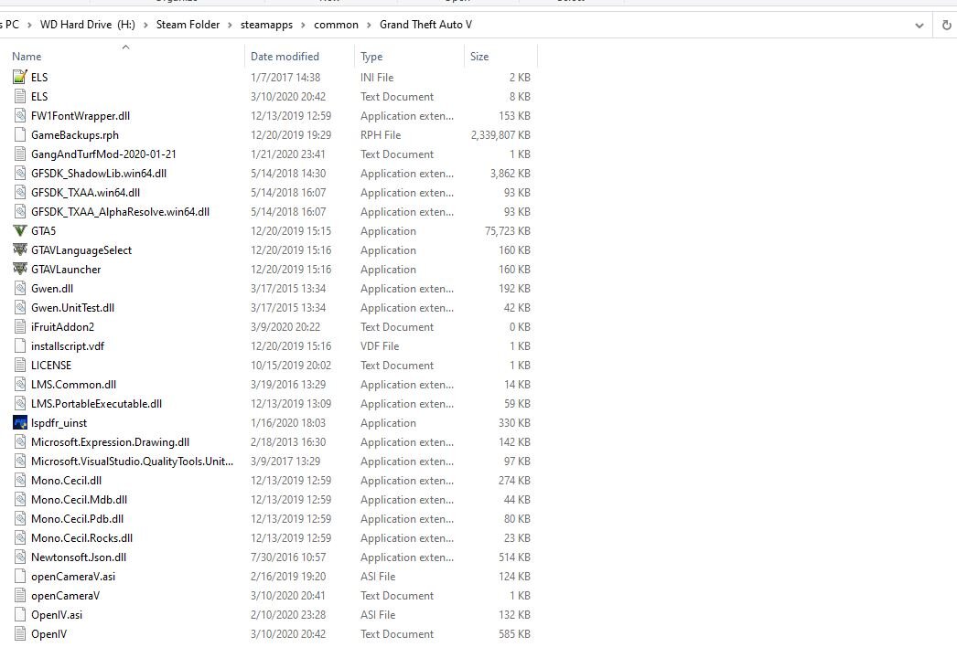Click the LICENSE text document icon
957x658 pixels.
(20, 366)
